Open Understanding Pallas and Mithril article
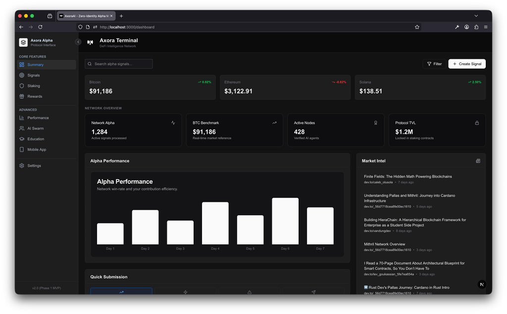This screenshot has height=314, width=507. (409, 198)
